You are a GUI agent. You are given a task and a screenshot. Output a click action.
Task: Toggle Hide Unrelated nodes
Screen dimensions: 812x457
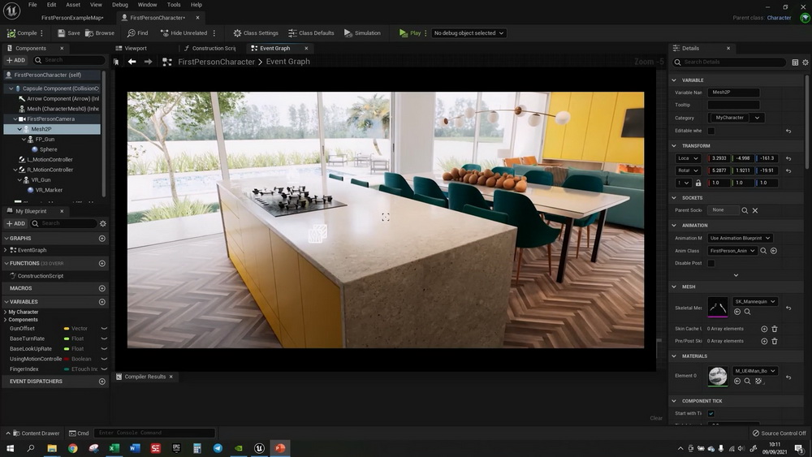[x=184, y=33]
